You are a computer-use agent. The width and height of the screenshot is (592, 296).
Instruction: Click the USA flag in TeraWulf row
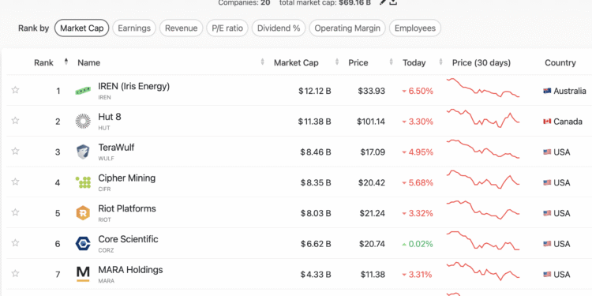pyautogui.click(x=547, y=152)
